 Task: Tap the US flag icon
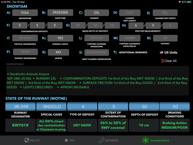(161, 52)
